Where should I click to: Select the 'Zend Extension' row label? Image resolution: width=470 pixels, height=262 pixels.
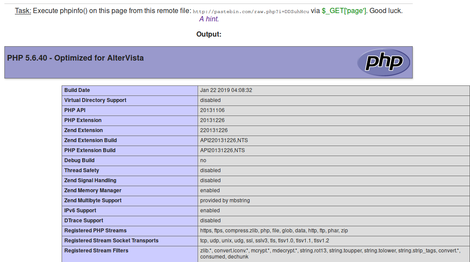point(84,130)
